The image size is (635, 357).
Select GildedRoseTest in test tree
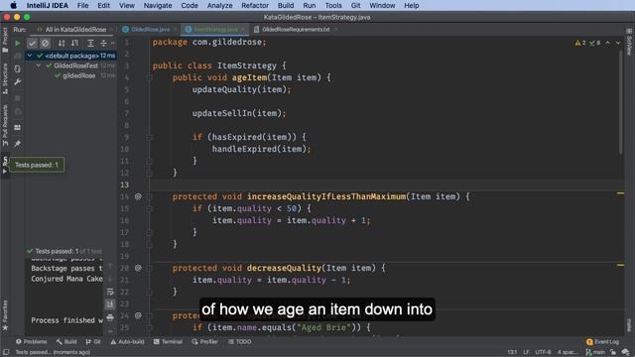click(75, 65)
